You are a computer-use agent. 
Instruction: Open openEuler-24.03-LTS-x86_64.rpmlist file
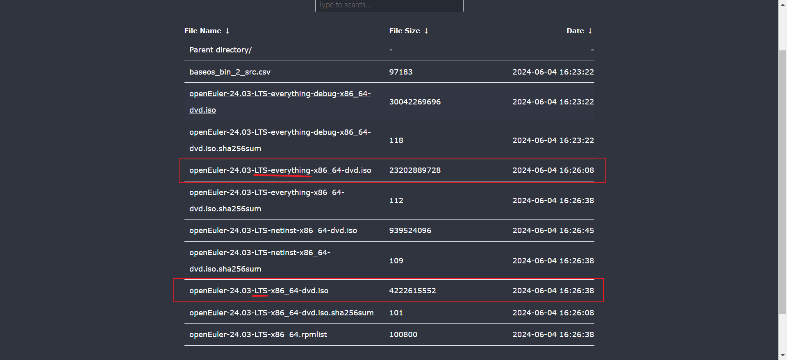click(x=258, y=335)
